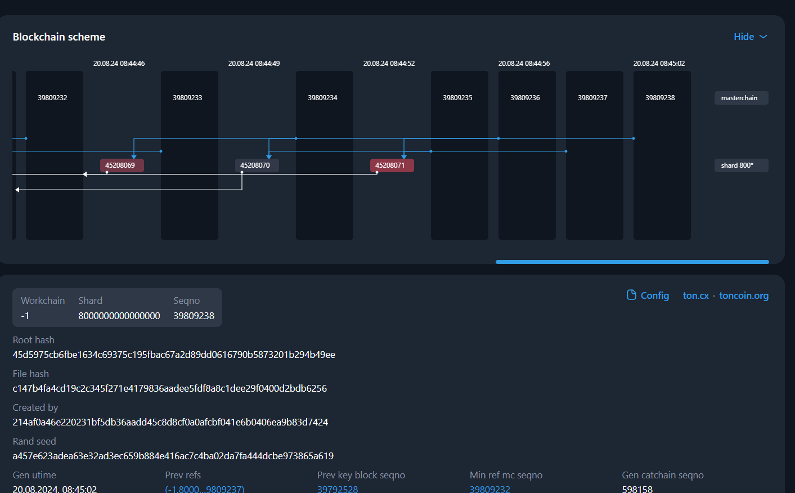Open the Config link

(655, 295)
